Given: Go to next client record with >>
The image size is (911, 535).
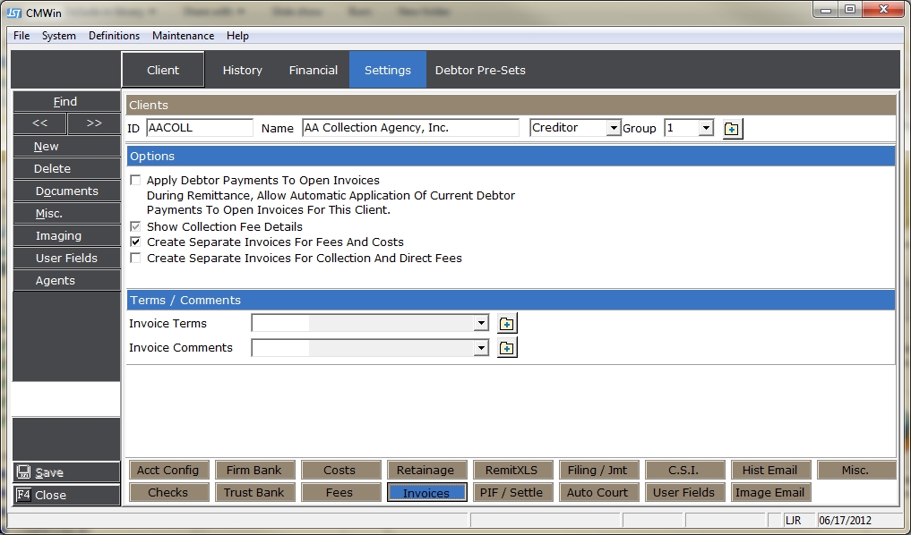Looking at the screenshot, I should 93,123.
